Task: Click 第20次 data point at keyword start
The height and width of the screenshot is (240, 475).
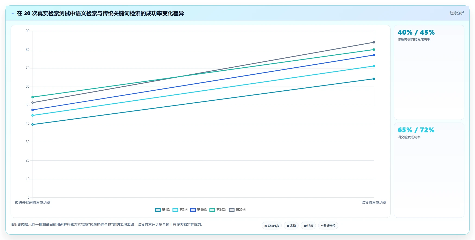Action: pos(33,103)
